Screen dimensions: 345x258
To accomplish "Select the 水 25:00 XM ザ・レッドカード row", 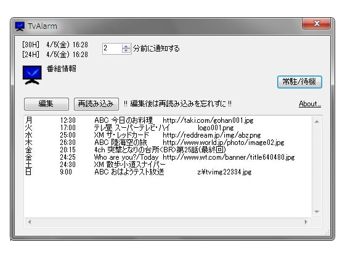I will (143, 135).
